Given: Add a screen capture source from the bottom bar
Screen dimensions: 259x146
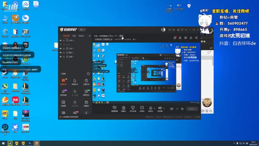Looking at the screenshot, I should (x=115, y=109).
